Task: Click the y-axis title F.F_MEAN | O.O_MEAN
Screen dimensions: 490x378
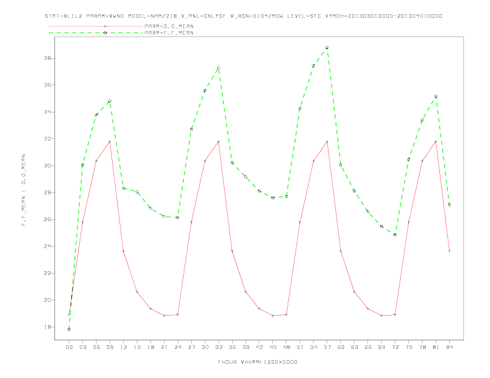Action: 24,190
